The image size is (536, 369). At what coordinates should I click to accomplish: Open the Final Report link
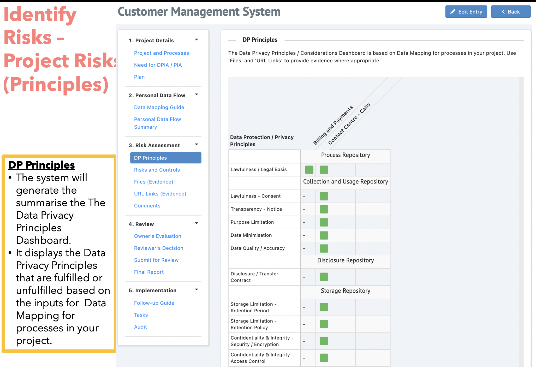(x=149, y=272)
